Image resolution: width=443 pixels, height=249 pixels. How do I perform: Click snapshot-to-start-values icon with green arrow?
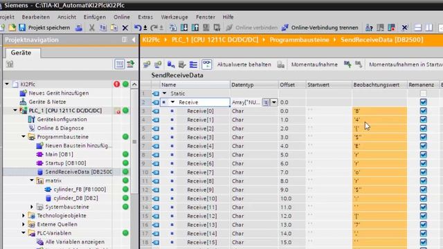click(x=347, y=64)
